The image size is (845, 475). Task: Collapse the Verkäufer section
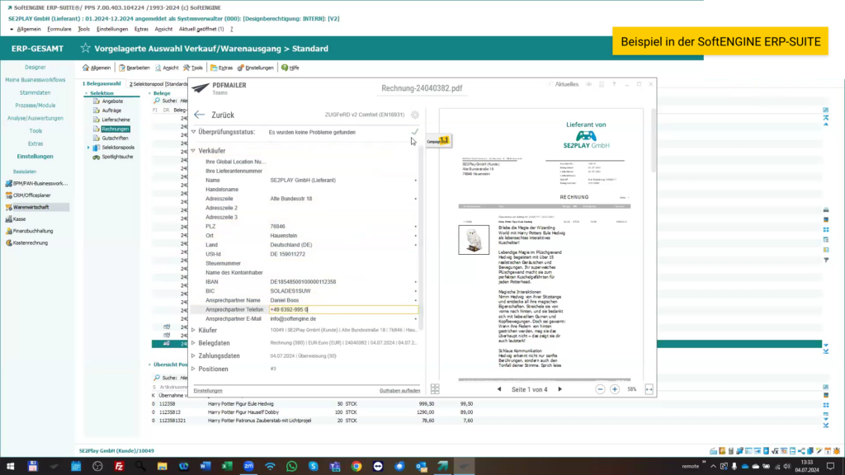(193, 151)
